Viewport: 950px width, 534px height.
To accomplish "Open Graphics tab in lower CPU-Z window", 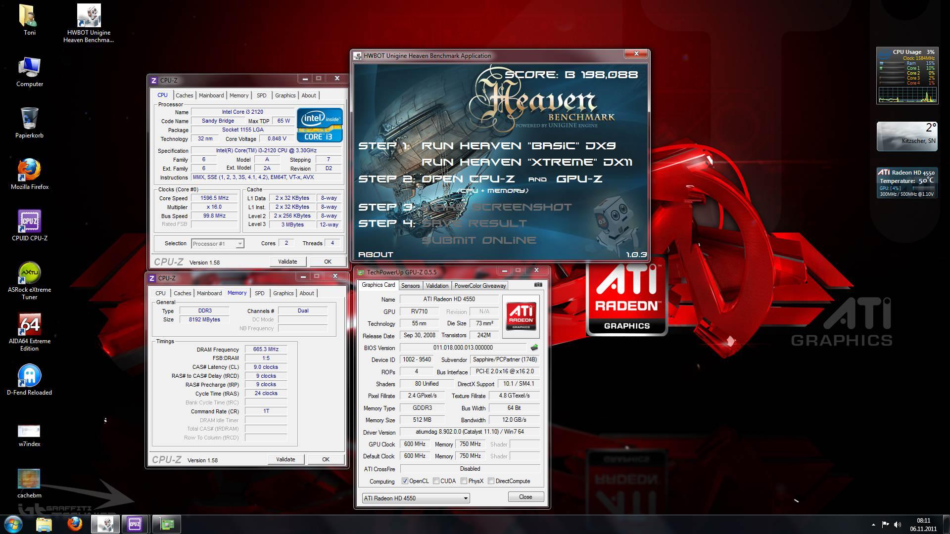I will click(283, 293).
